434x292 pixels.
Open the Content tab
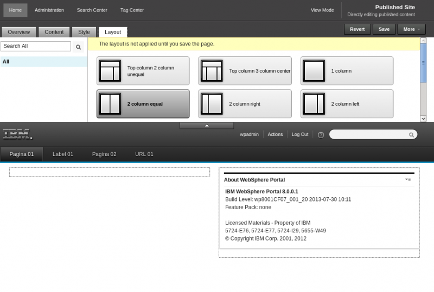point(54,32)
